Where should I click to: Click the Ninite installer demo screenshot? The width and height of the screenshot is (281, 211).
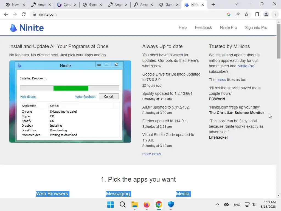(x=70, y=102)
